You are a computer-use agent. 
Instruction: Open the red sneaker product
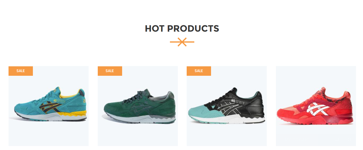tap(316, 106)
